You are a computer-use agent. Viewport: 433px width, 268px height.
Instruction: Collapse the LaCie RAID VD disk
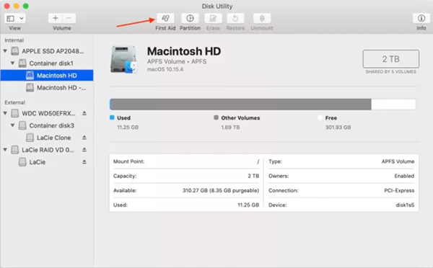point(5,150)
